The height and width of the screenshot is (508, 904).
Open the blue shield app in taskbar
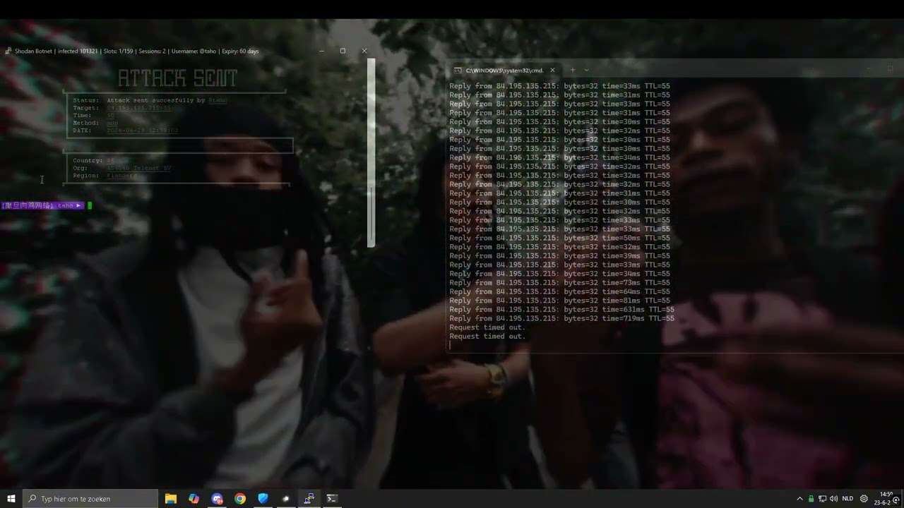(x=263, y=499)
